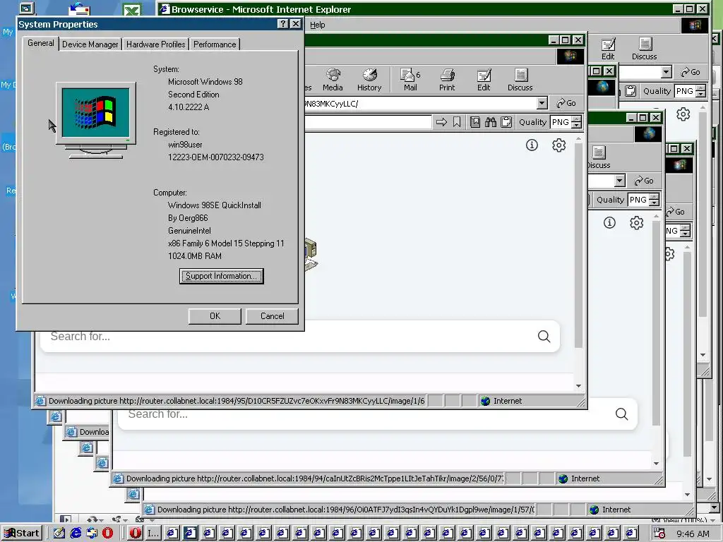Viewport: 723px width, 542px height.
Task: Launch Internet Explorer from the quick launch bar
Action: 76,534
